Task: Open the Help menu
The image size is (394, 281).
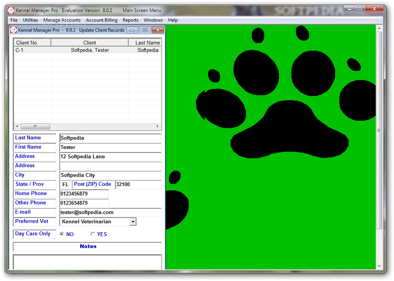Action: (x=173, y=20)
